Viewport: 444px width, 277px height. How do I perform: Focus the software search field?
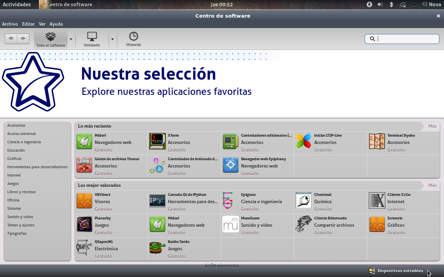[x=402, y=39]
